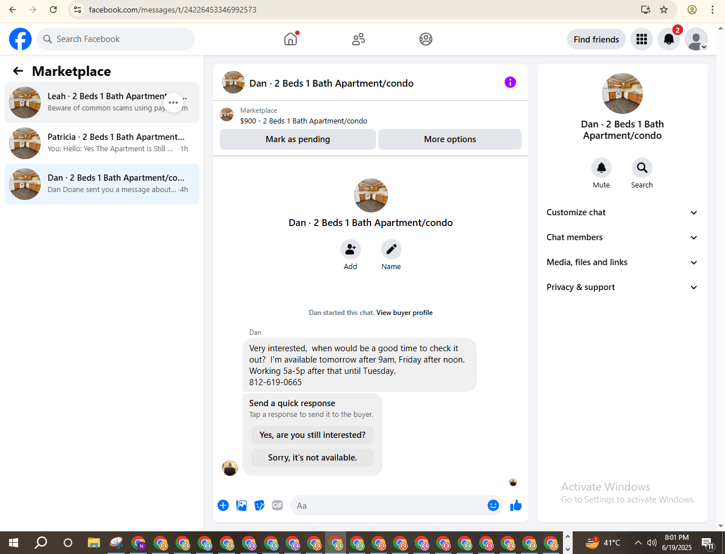
Task: Open options menu for Leah's chat
Action: (173, 103)
